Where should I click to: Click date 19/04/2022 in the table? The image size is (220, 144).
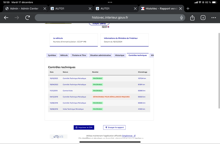[x=54, y=84]
